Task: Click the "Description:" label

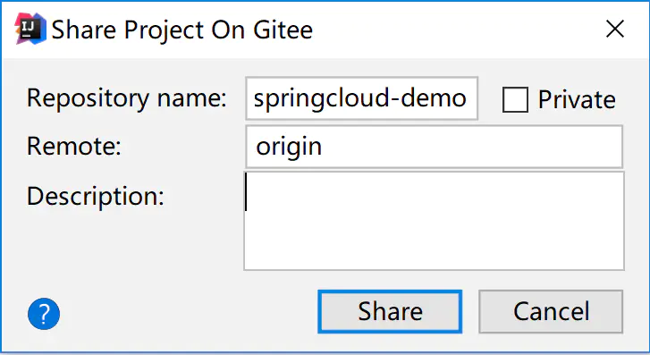Action: coord(96,196)
